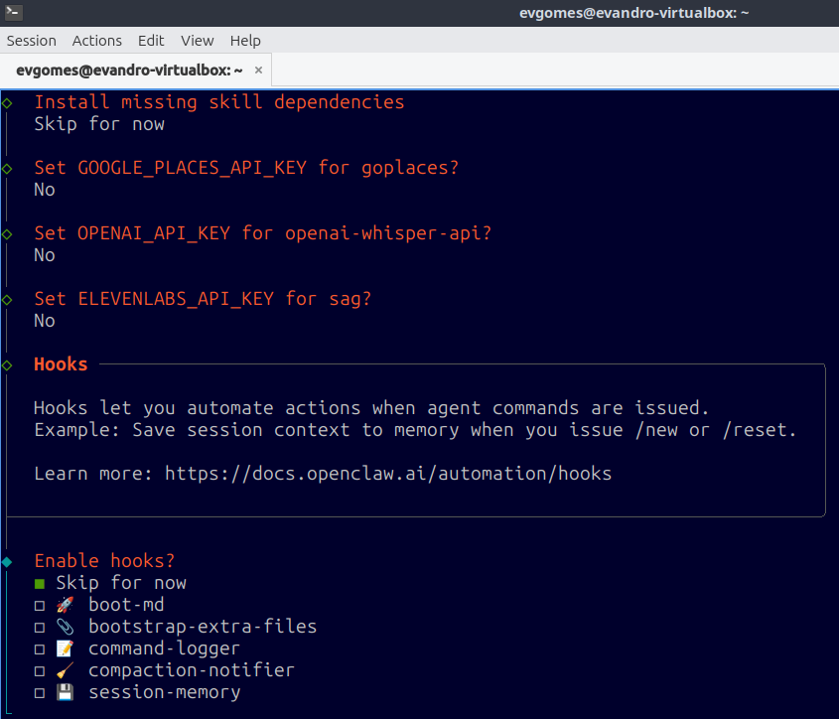Viewport: 839px width, 719px height.
Task: Click the floppy disk icon beside session-memory
Action: (65, 692)
